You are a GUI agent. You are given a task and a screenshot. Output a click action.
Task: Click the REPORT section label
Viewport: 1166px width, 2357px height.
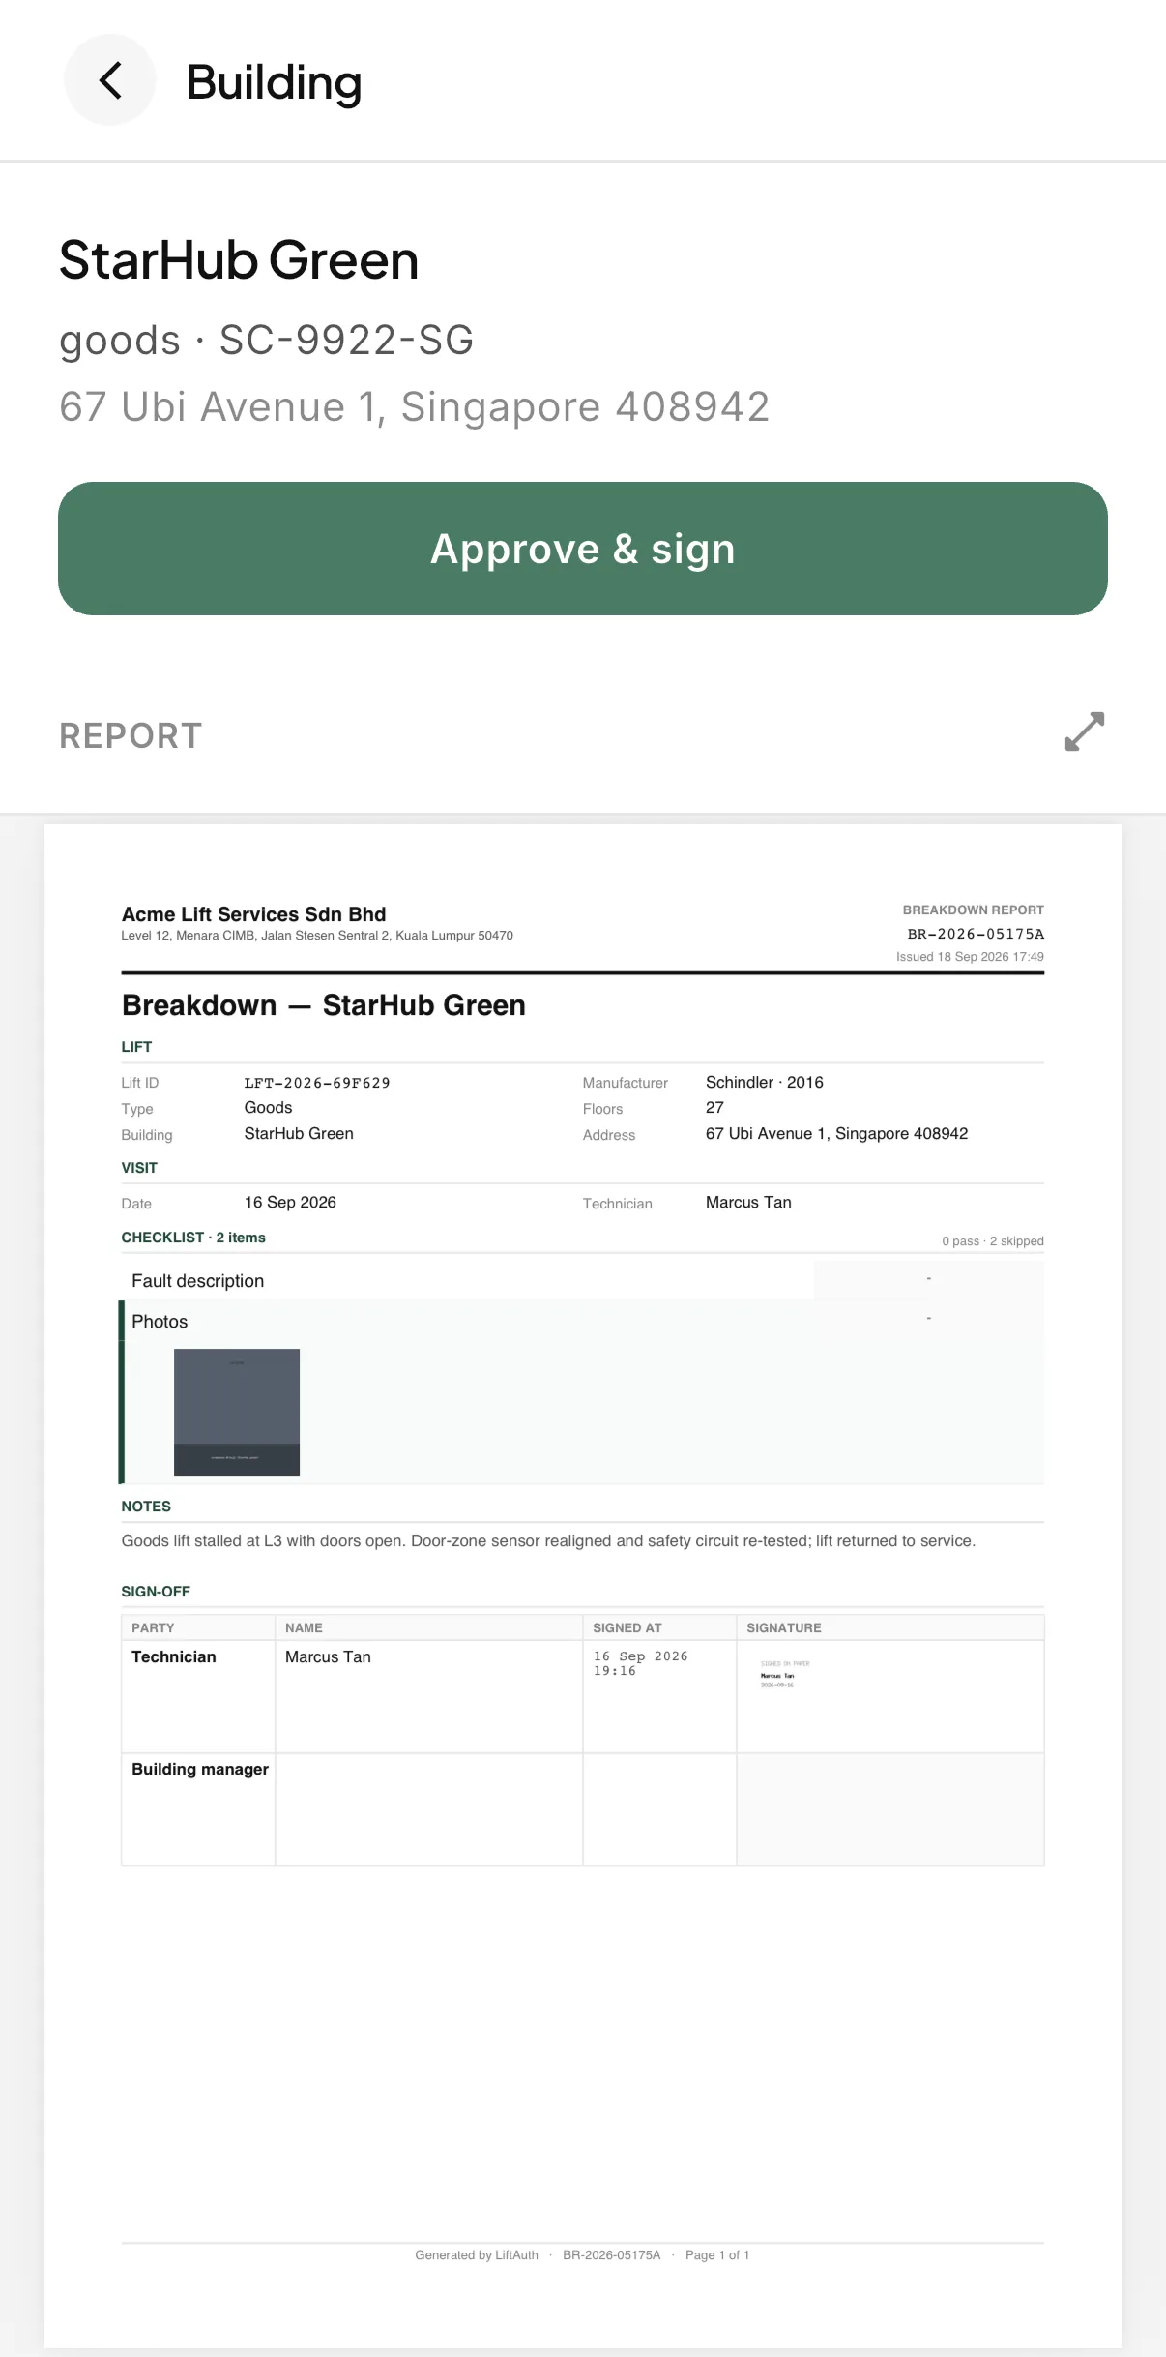click(131, 735)
